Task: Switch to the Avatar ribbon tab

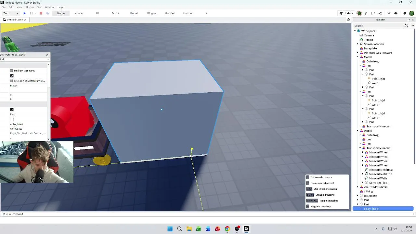Action: pos(79,13)
